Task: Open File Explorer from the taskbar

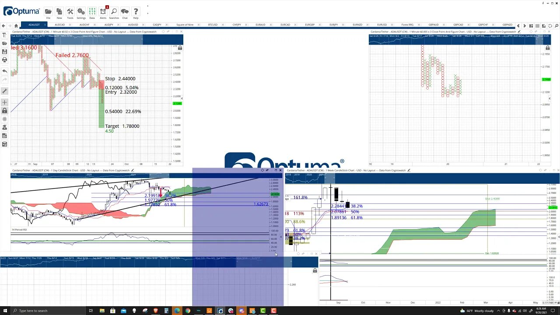Action: 102,311
